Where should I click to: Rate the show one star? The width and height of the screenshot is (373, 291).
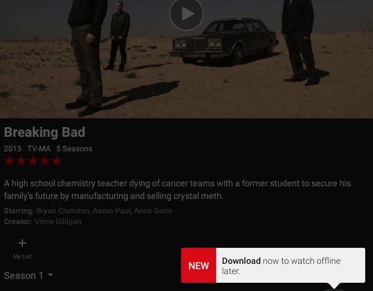[x=10, y=161]
